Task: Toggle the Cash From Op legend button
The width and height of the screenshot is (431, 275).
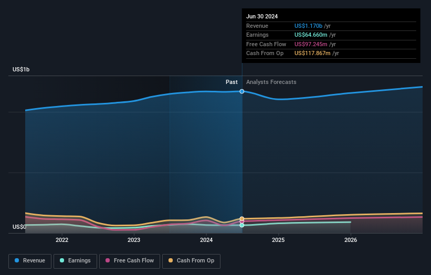Action: pyautogui.click(x=191, y=261)
